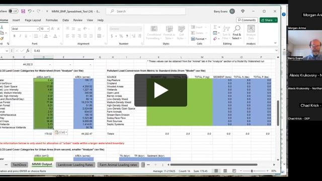The height and width of the screenshot is (181, 322).
Task: Select Page Break Preview view icon
Action: click(234, 171)
